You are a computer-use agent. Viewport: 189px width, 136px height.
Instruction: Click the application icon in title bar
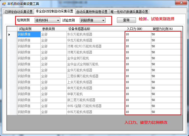4,3
